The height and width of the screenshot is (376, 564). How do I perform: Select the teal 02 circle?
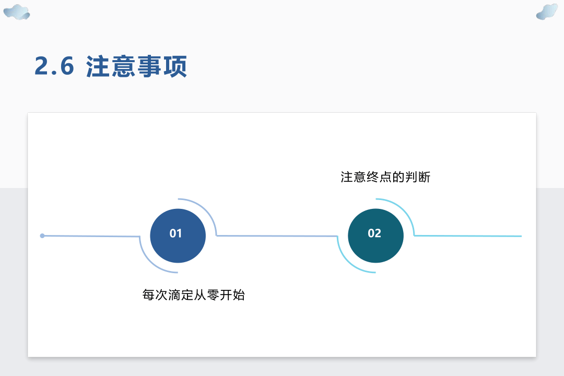[375, 236]
